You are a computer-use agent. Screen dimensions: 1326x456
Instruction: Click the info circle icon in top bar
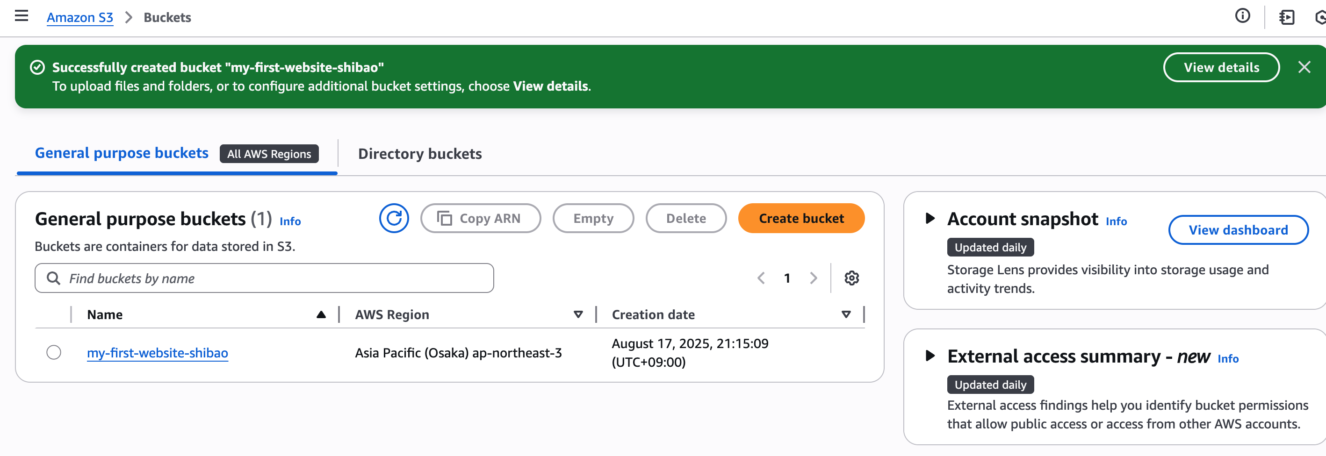(1242, 16)
